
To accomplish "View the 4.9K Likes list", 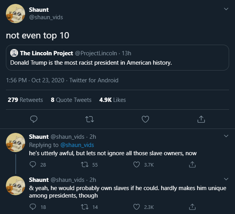I will point(112,100).
